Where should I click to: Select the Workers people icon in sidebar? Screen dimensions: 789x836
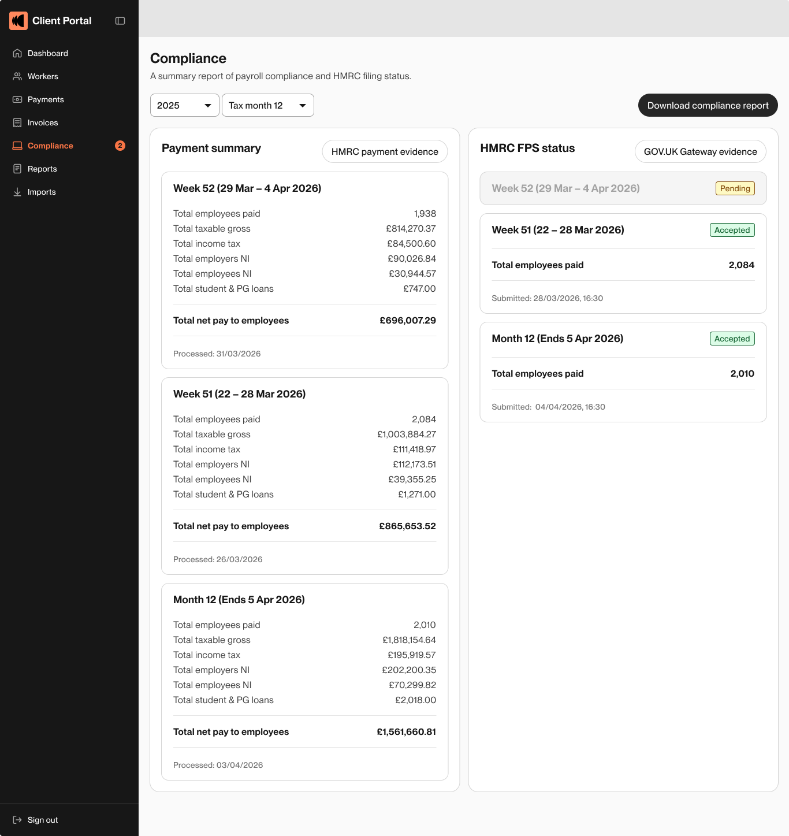pos(18,76)
